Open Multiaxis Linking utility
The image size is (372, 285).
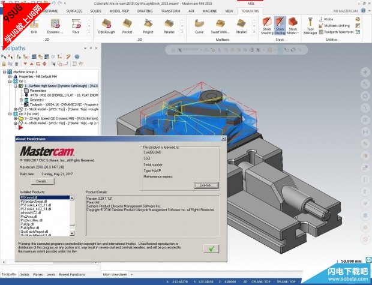click(x=334, y=25)
